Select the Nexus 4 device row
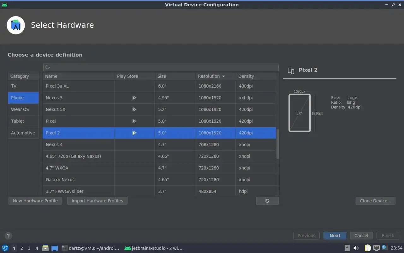The image size is (404, 253). click(x=159, y=145)
